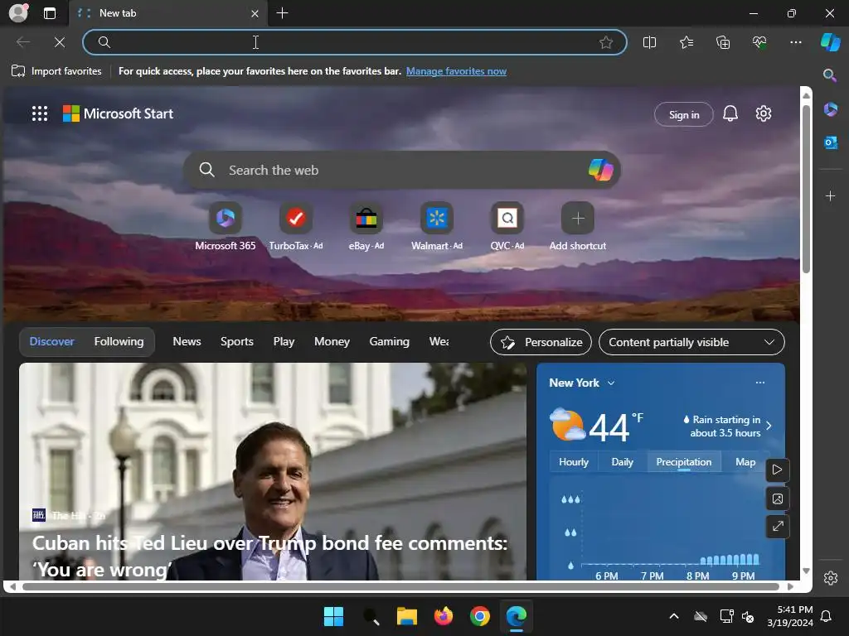
Task: Open the Sports category
Action: (236, 342)
